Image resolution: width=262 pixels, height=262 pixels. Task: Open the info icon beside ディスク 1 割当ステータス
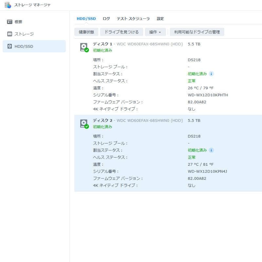coord(211,74)
